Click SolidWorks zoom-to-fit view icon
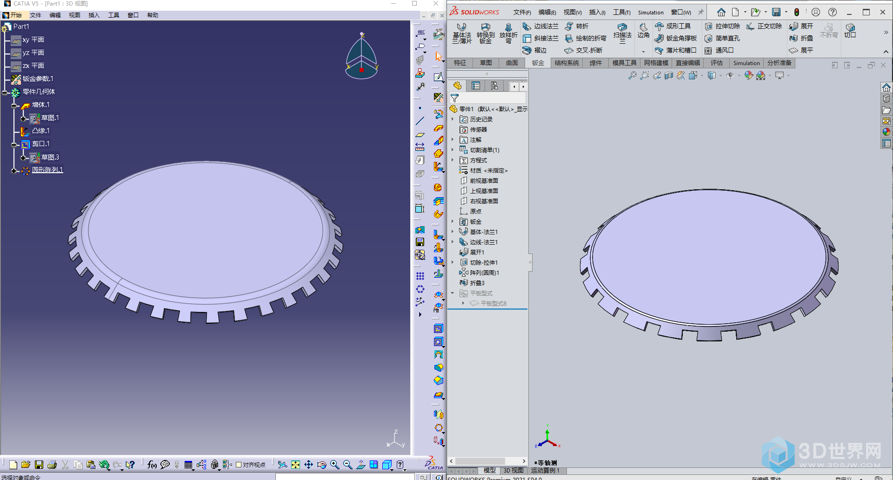Viewport: 893px width, 480px height. [x=633, y=75]
